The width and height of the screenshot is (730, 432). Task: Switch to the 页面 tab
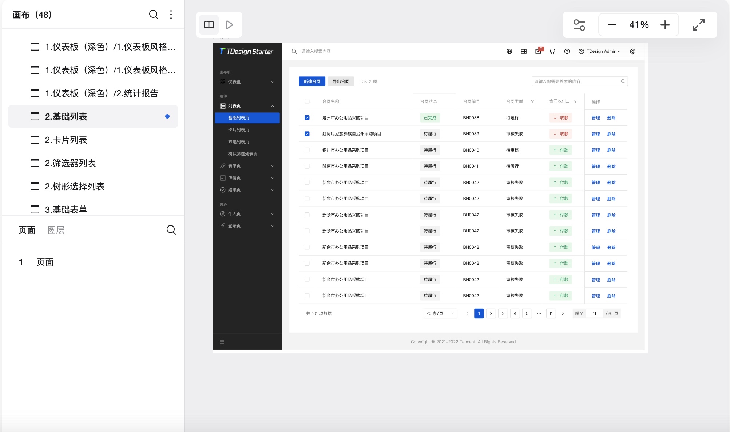coord(27,230)
